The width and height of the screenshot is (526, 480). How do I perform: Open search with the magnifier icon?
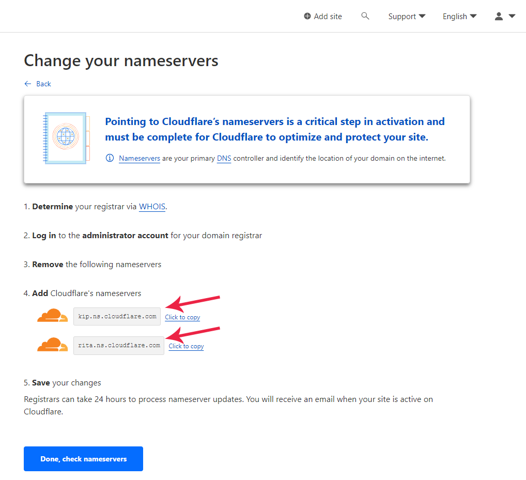pos(365,17)
